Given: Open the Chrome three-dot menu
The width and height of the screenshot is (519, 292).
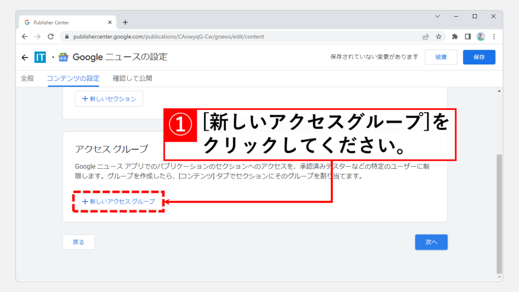Looking at the screenshot, I should point(494,36).
